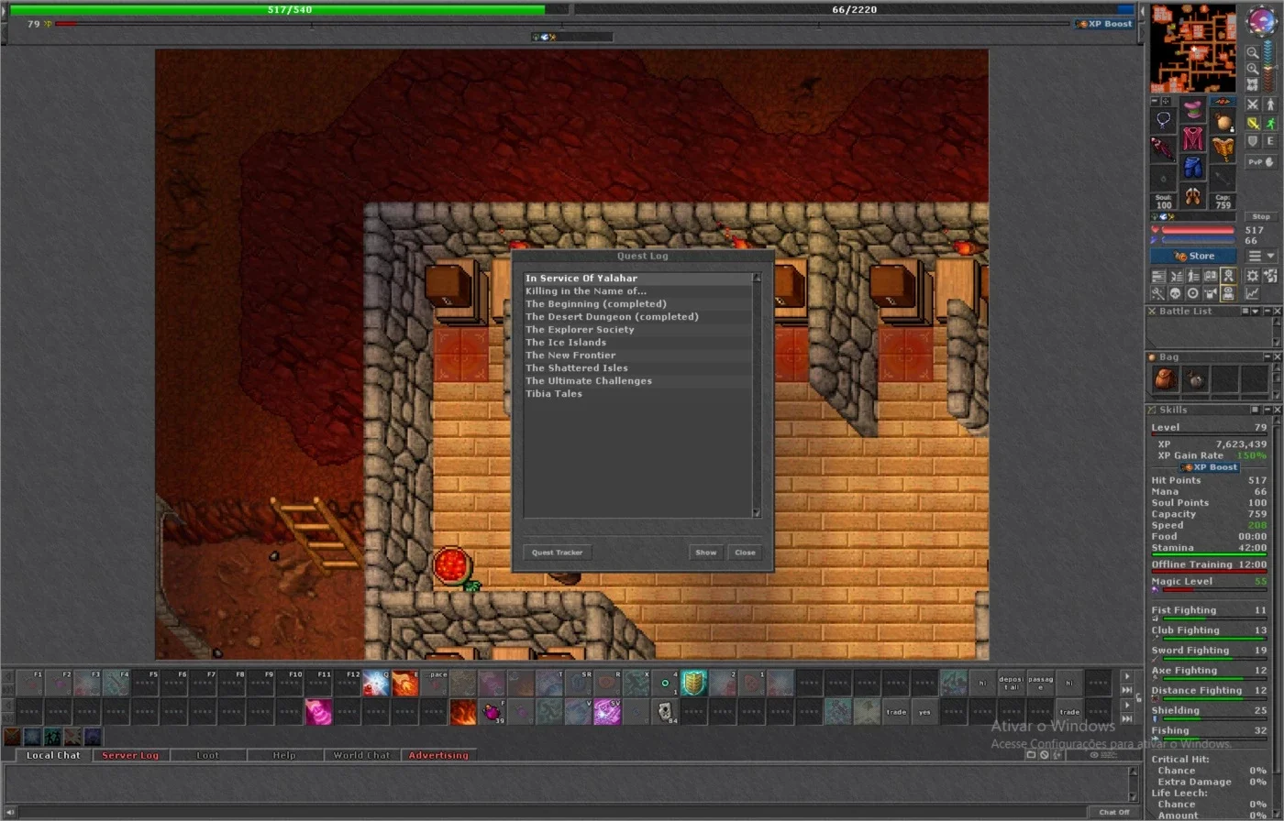Center the minimap on the player

pos(1253,84)
